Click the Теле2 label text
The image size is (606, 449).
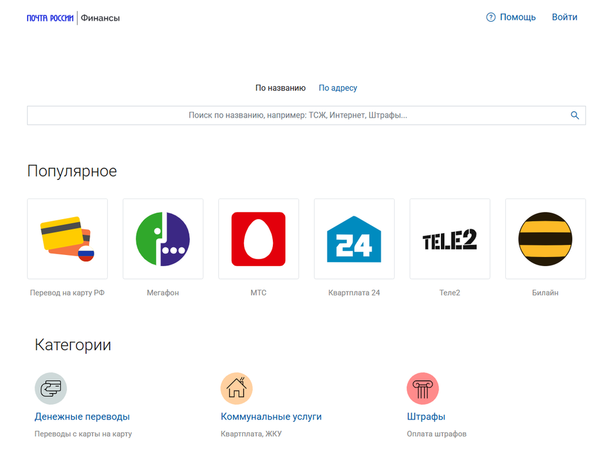[x=450, y=293]
